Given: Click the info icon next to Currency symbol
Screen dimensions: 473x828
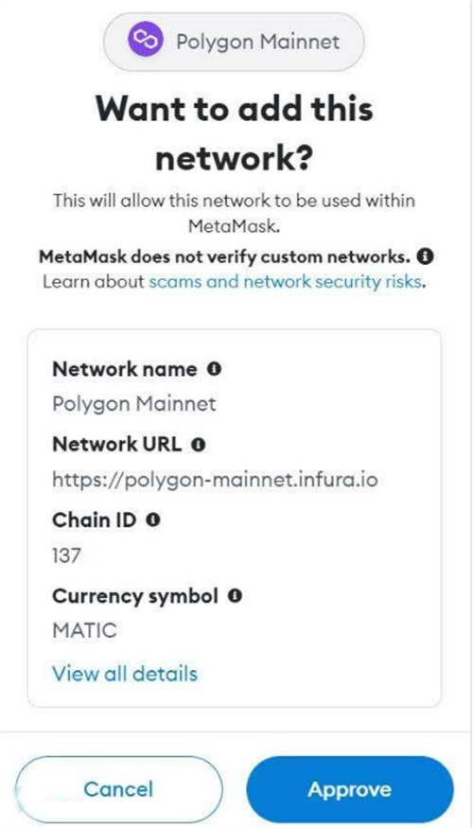Looking at the screenshot, I should click(235, 597).
